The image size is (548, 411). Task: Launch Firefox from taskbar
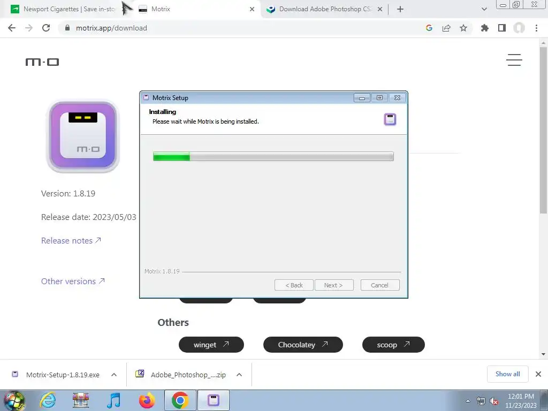(x=147, y=400)
